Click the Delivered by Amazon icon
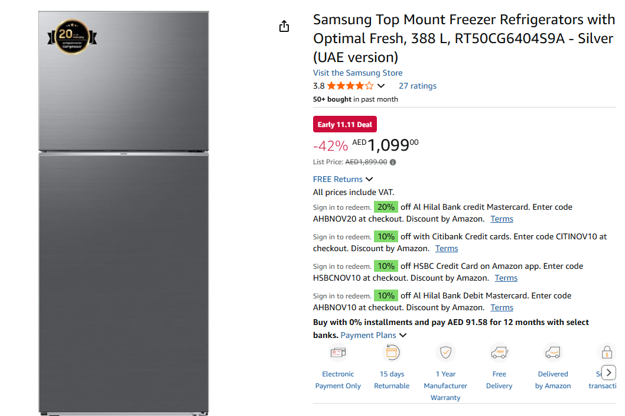 pos(553,352)
